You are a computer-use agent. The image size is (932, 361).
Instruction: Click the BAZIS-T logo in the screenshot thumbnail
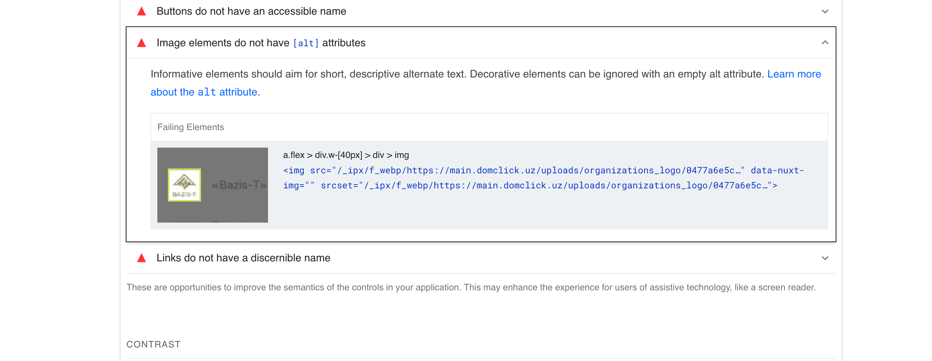tap(184, 185)
